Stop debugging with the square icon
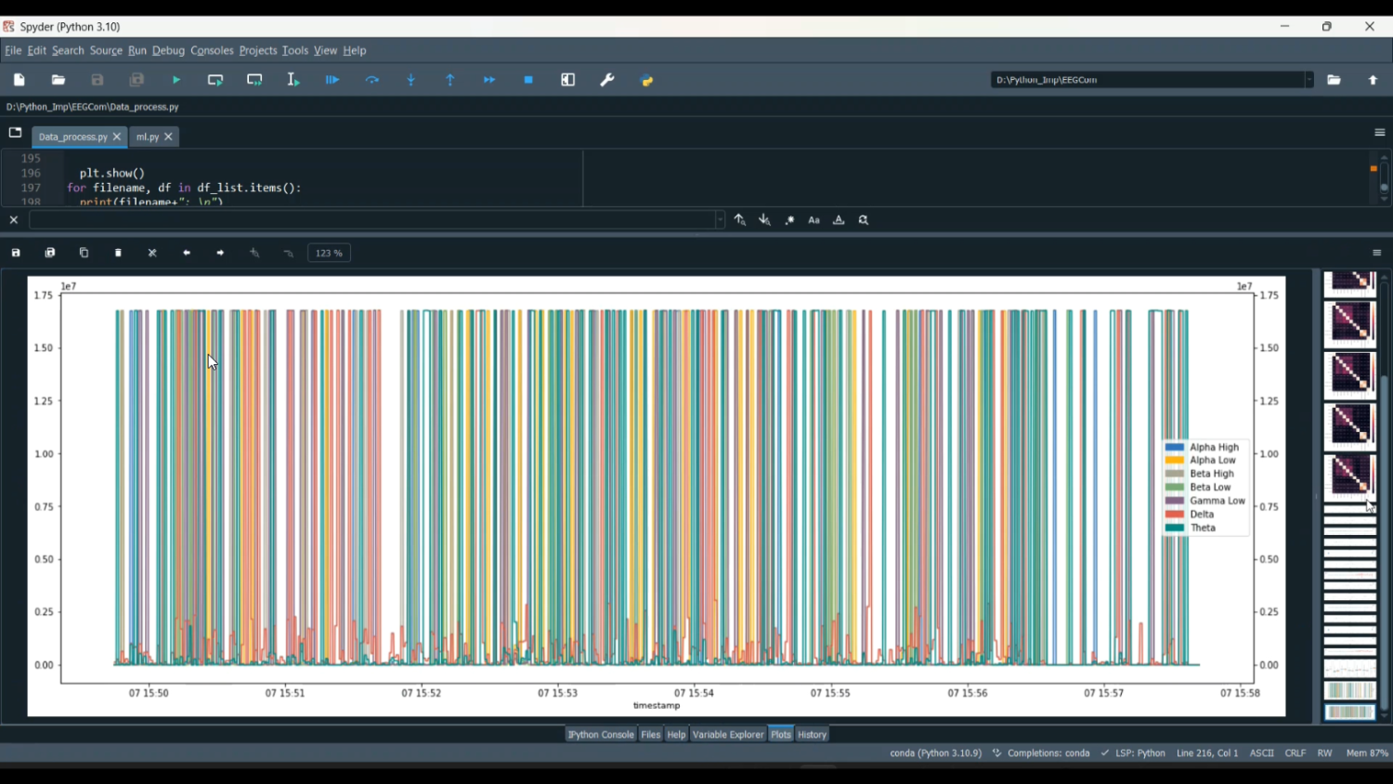Screen dimensions: 1393x784 [x=528, y=81]
